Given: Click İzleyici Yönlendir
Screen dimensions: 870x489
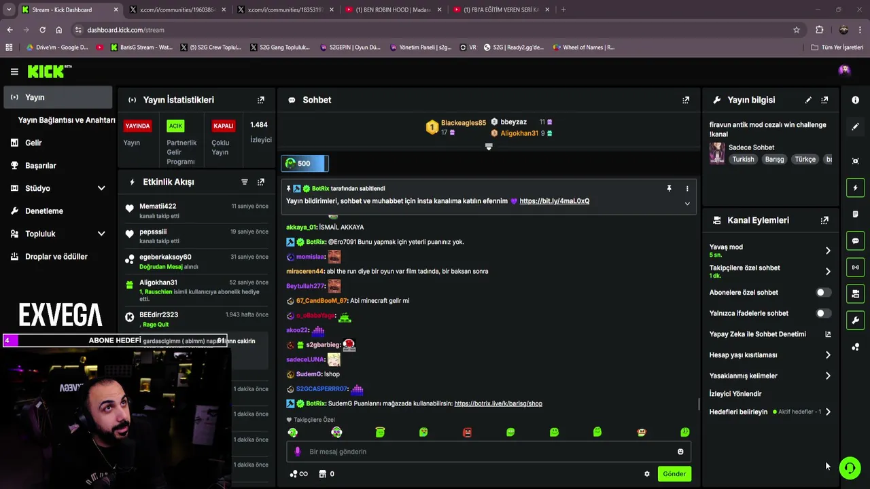Looking at the screenshot, I should [735, 394].
